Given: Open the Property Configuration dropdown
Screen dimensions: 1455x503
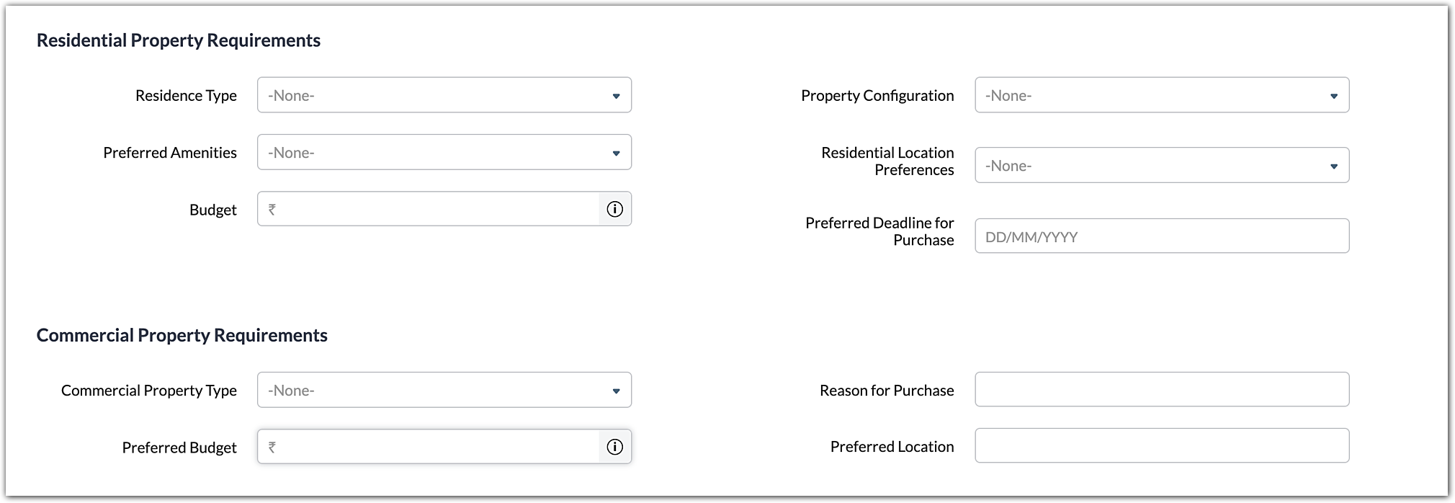Looking at the screenshot, I should (1161, 95).
